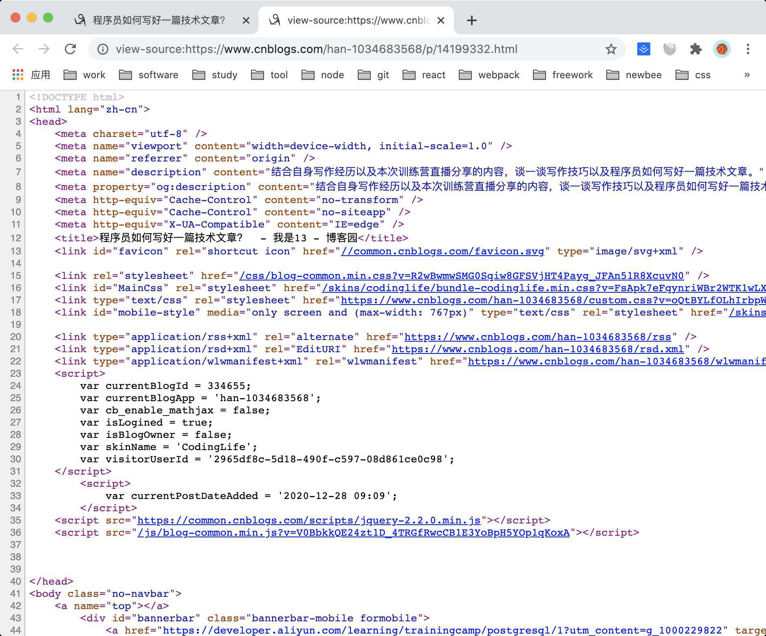The image size is (766, 636).
Task: Open the han-1034683568/rss link
Action: (538, 337)
